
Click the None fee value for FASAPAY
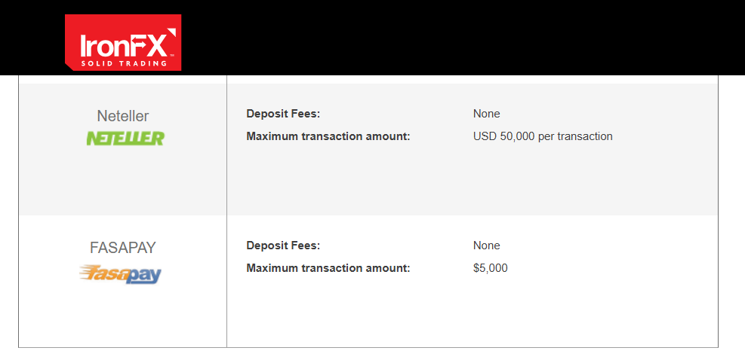[x=486, y=246]
